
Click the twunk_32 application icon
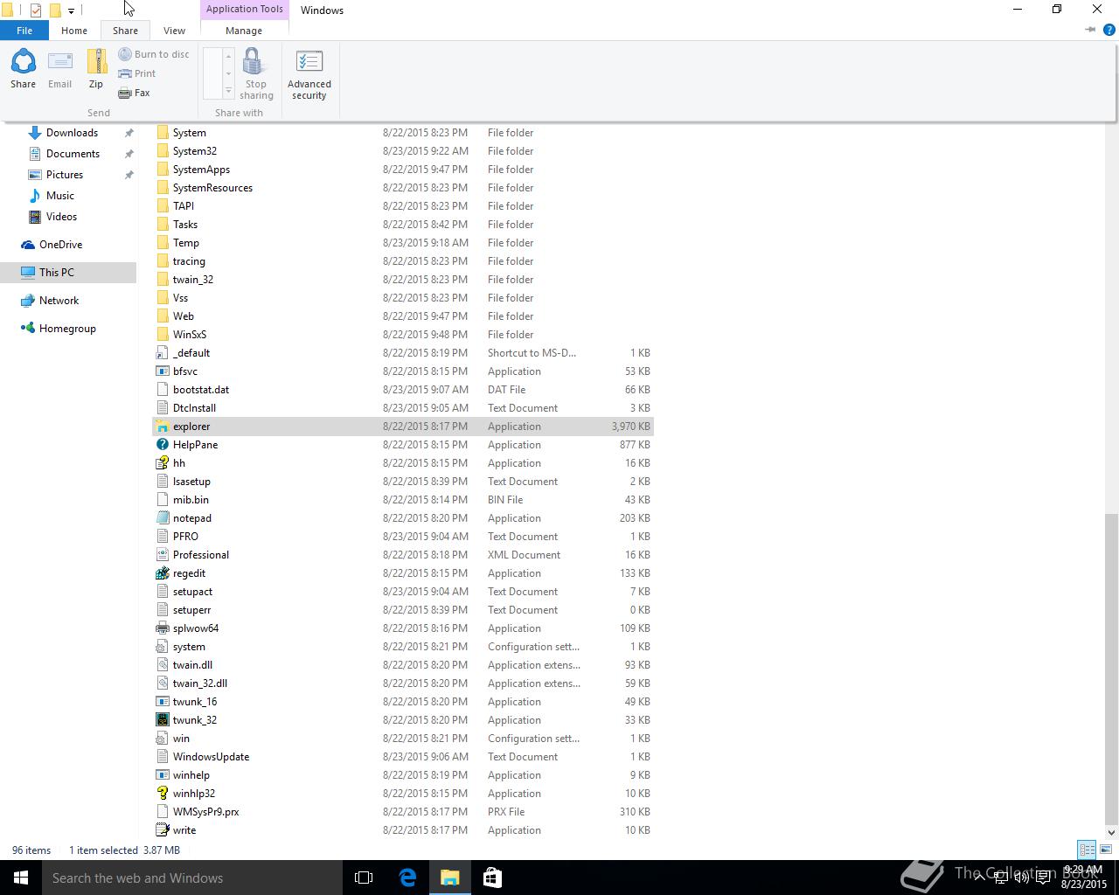click(x=163, y=720)
